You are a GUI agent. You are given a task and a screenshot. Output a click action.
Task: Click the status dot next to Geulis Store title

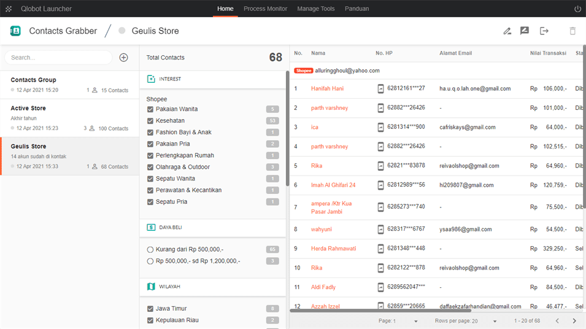click(122, 31)
